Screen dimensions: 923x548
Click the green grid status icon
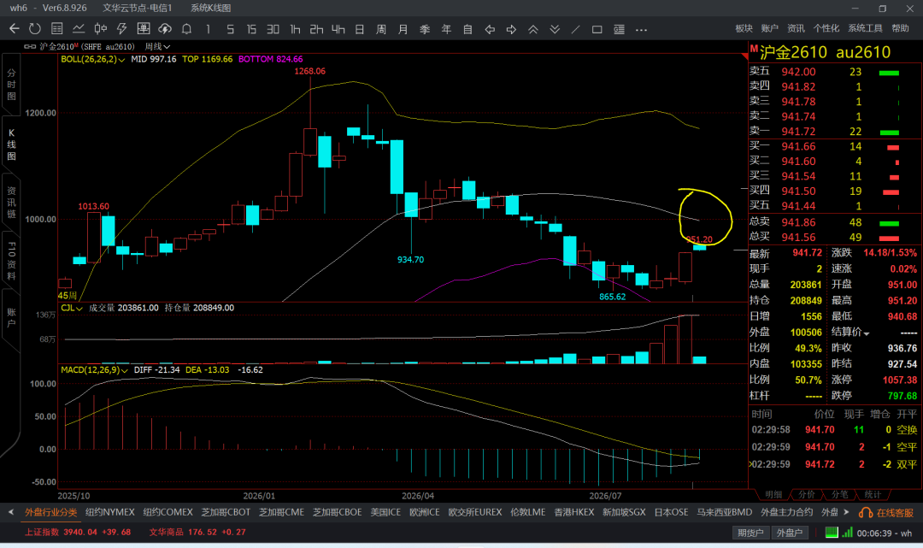[x=832, y=532]
